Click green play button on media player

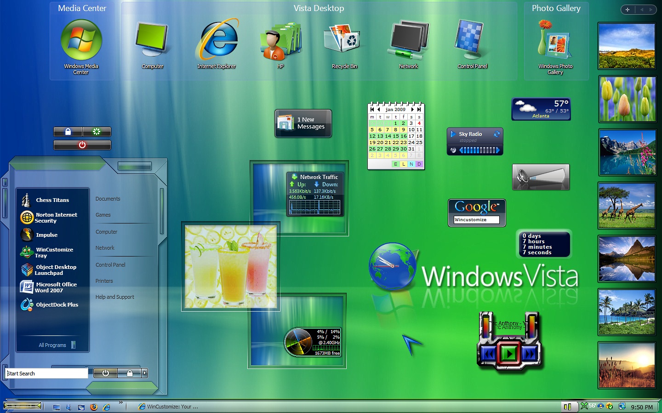pos(509,354)
